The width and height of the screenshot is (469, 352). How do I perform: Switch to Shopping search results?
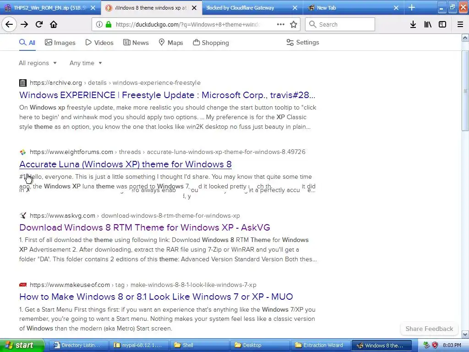click(x=211, y=43)
